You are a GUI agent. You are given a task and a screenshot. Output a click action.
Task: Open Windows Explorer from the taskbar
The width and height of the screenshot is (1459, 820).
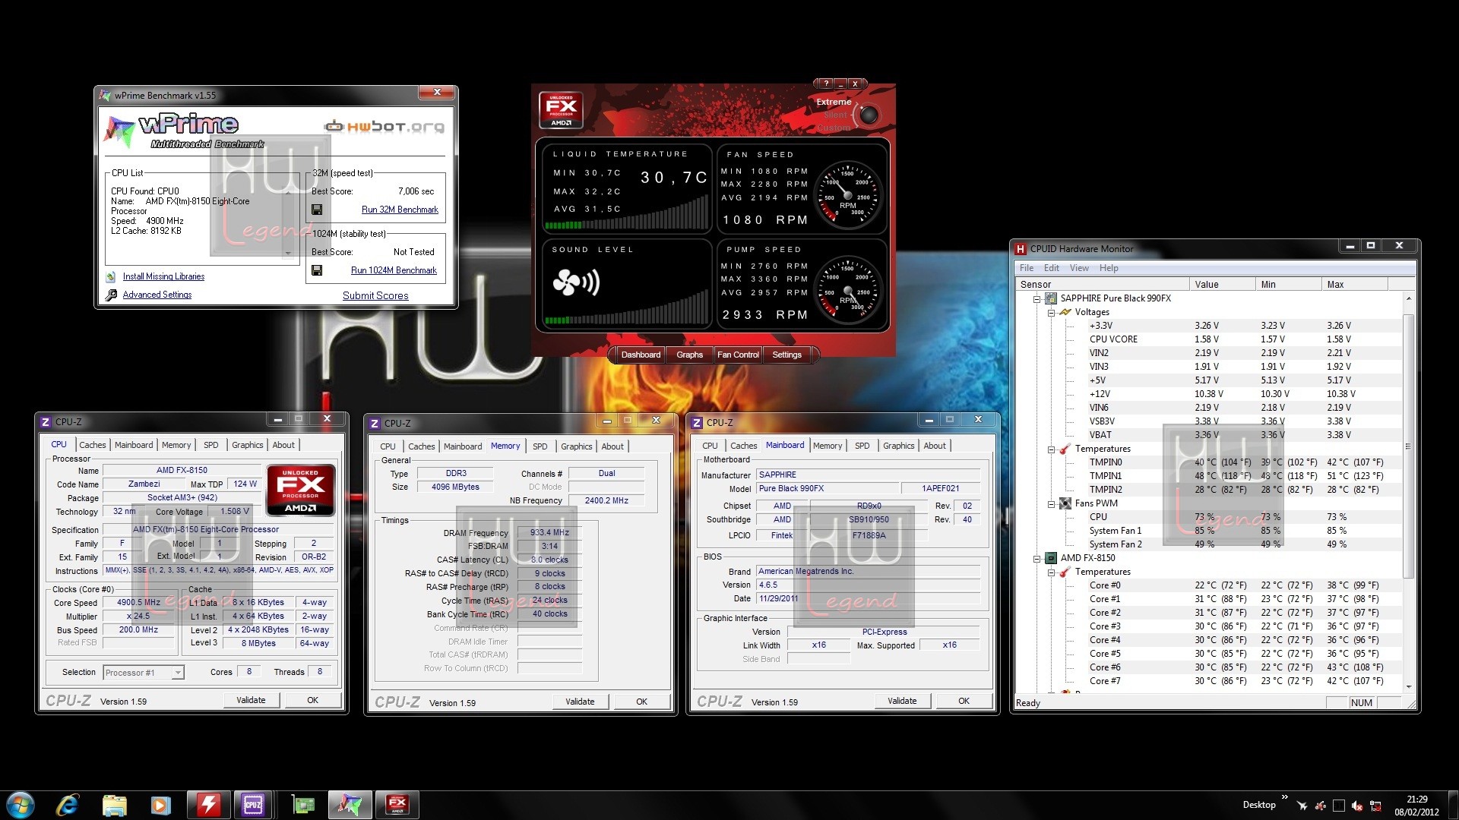tap(114, 805)
